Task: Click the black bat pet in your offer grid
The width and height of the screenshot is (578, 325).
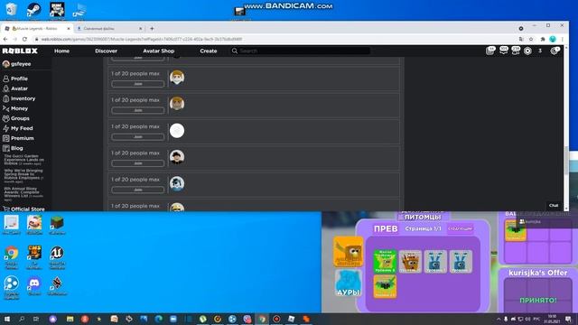Action: pos(516,230)
